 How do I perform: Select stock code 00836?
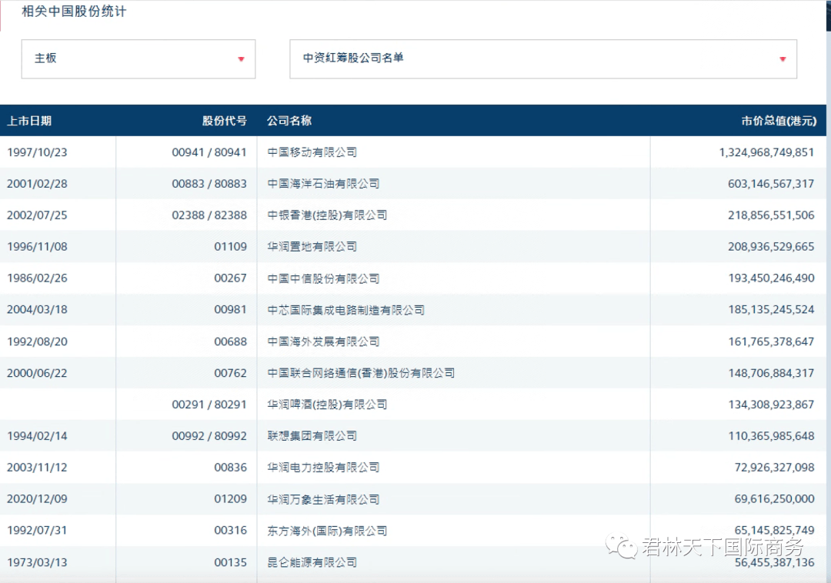coord(231,468)
